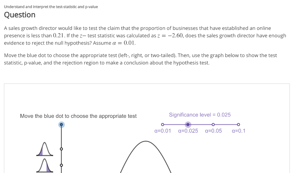
Task: Click the vertical line between top and left-tailed points
Action: 61,137
